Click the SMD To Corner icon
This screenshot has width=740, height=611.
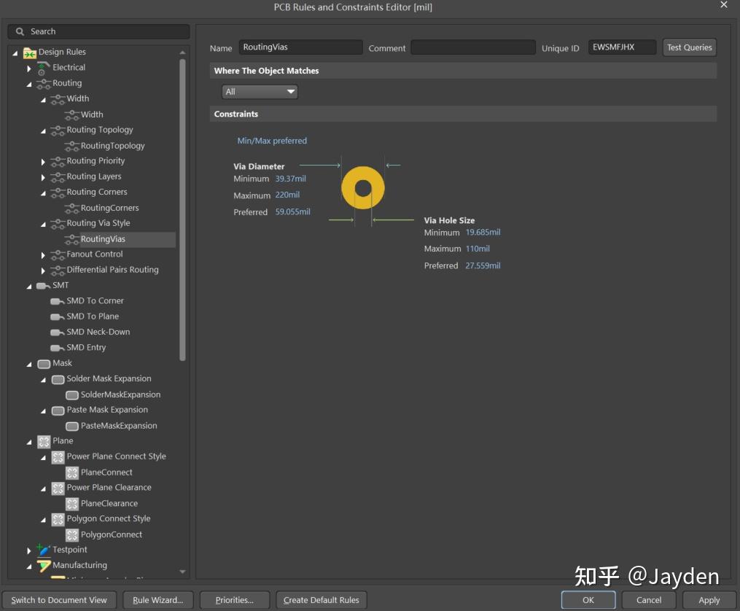tap(58, 301)
